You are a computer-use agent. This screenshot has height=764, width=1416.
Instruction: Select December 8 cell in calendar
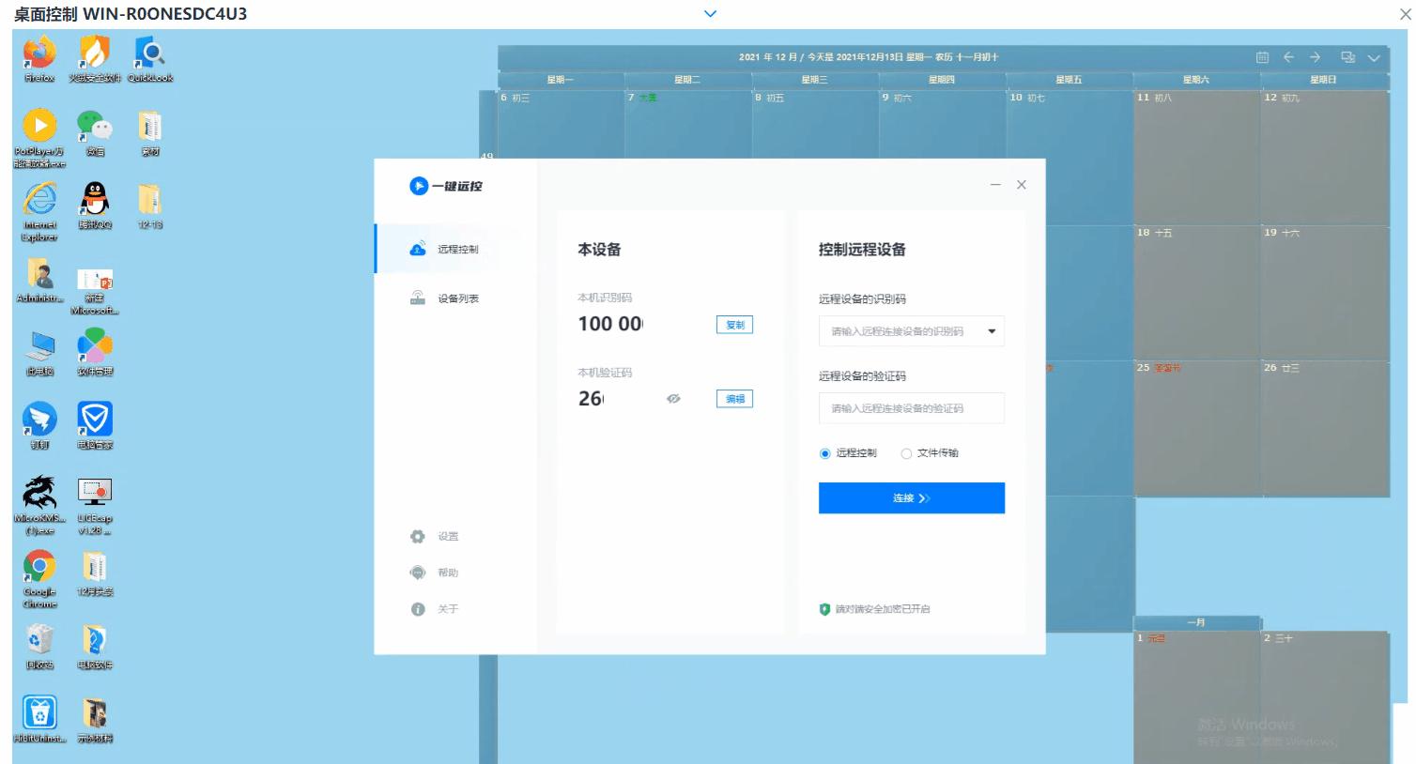(x=814, y=124)
